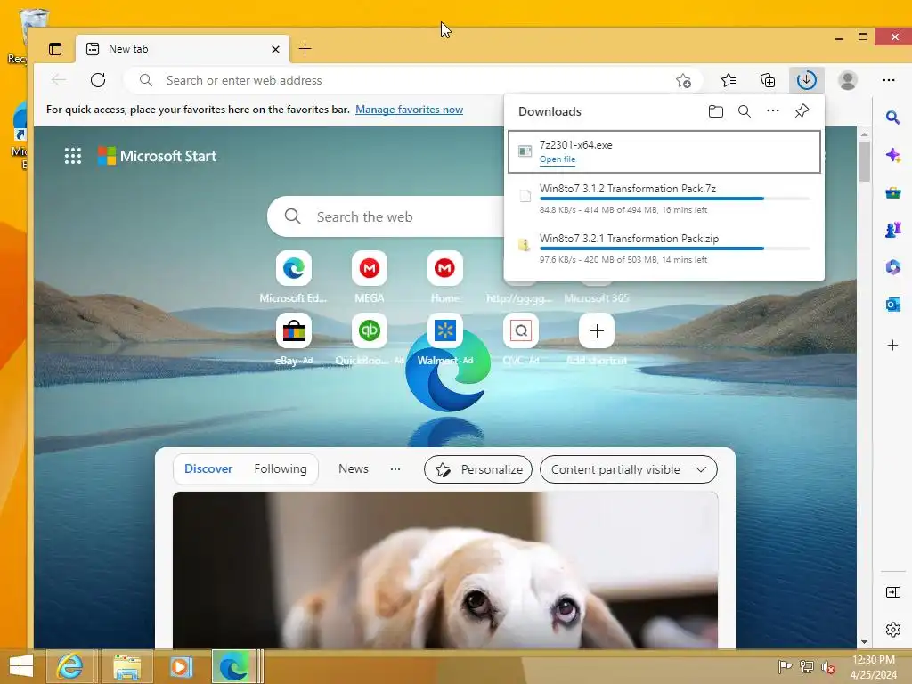The width and height of the screenshot is (912, 684).
Task: Open the MEGA shortcut tile
Action: [x=369, y=268]
